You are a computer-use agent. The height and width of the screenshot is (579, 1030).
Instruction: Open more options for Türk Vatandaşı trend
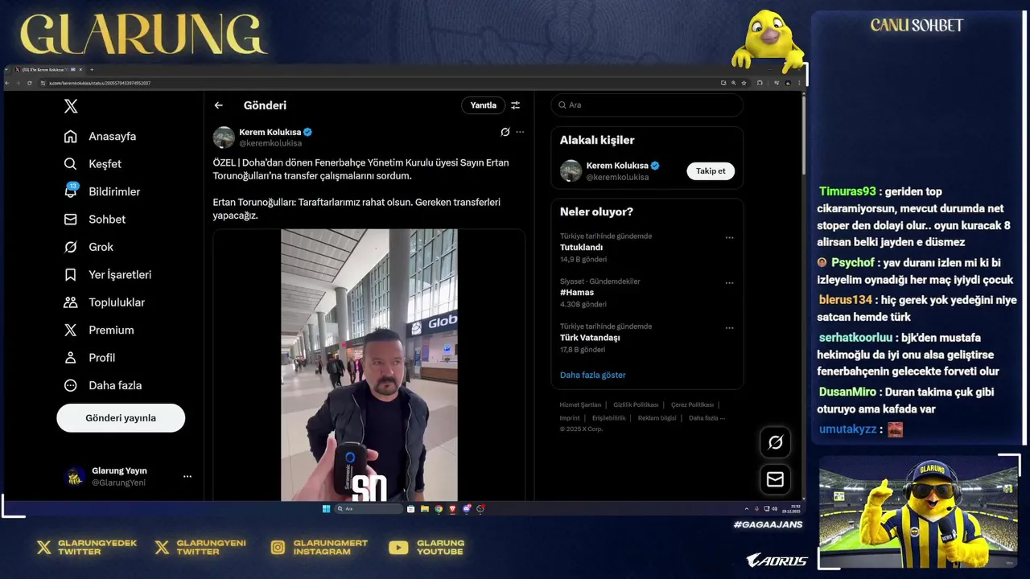coord(730,328)
